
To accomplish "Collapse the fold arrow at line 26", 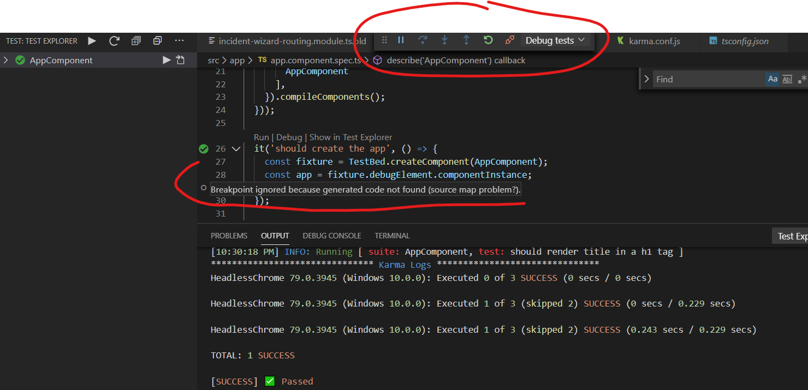I will (x=236, y=149).
